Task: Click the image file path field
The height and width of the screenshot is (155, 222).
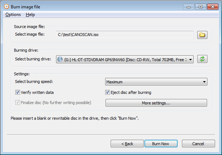Action: click(125, 35)
